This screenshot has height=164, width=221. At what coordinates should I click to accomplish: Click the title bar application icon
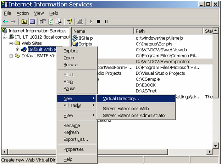click(x=4, y=4)
